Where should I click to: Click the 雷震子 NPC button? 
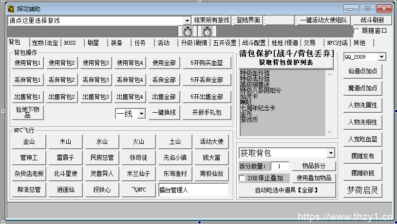coord(65,157)
